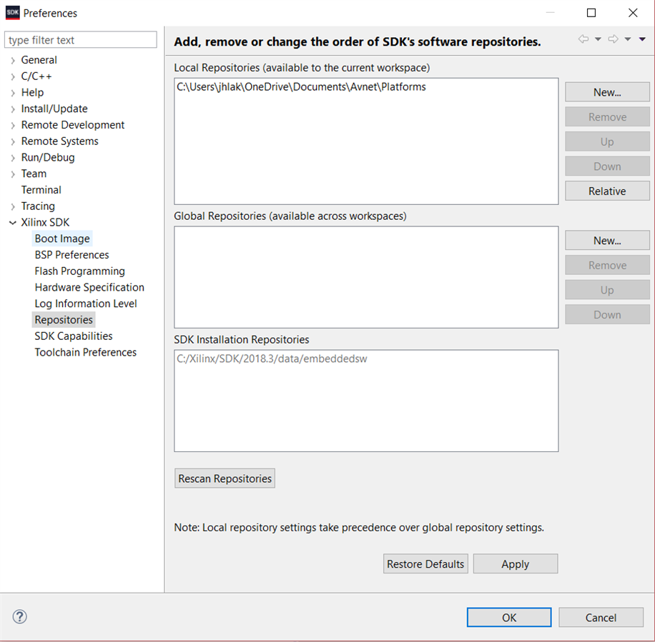Viewport: 655px width, 642px height.
Task: Expand the Install/Update tree node
Action: click(x=13, y=109)
